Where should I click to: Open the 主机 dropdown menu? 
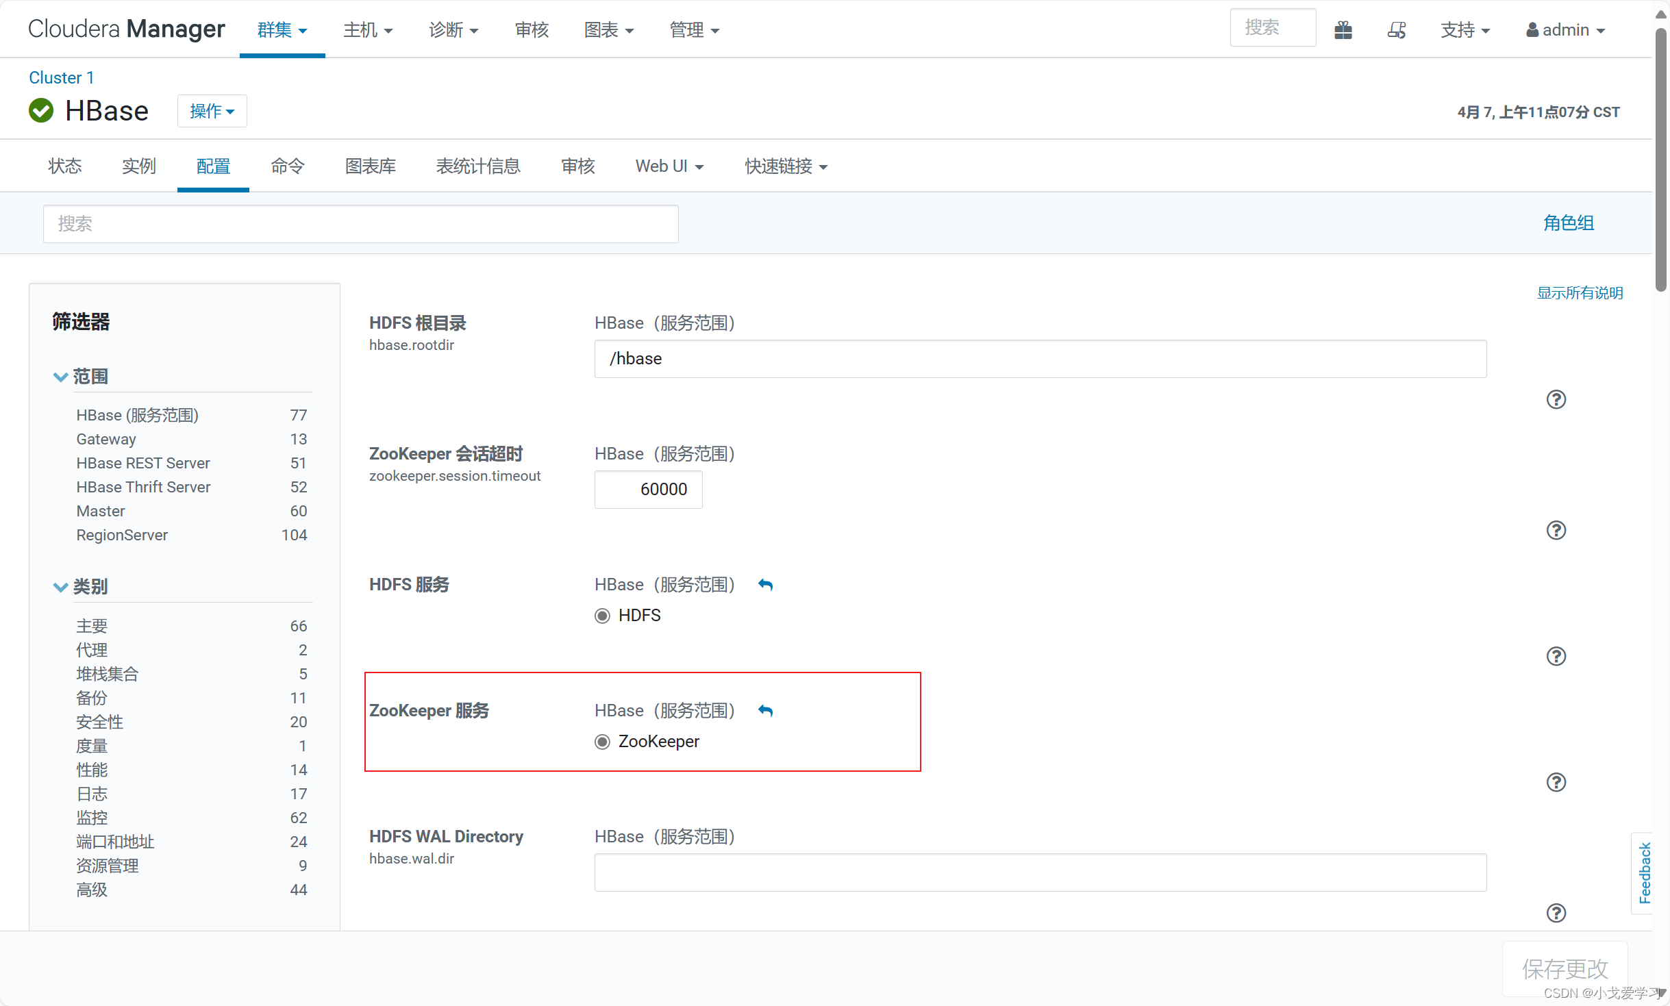click(368, 30)
